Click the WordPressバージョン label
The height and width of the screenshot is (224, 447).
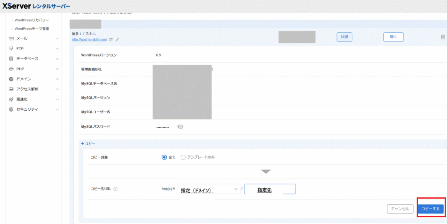[x=99, y=55]
